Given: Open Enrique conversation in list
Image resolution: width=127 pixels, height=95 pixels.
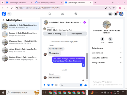Looking at the screenshot, I should point(20,34).
